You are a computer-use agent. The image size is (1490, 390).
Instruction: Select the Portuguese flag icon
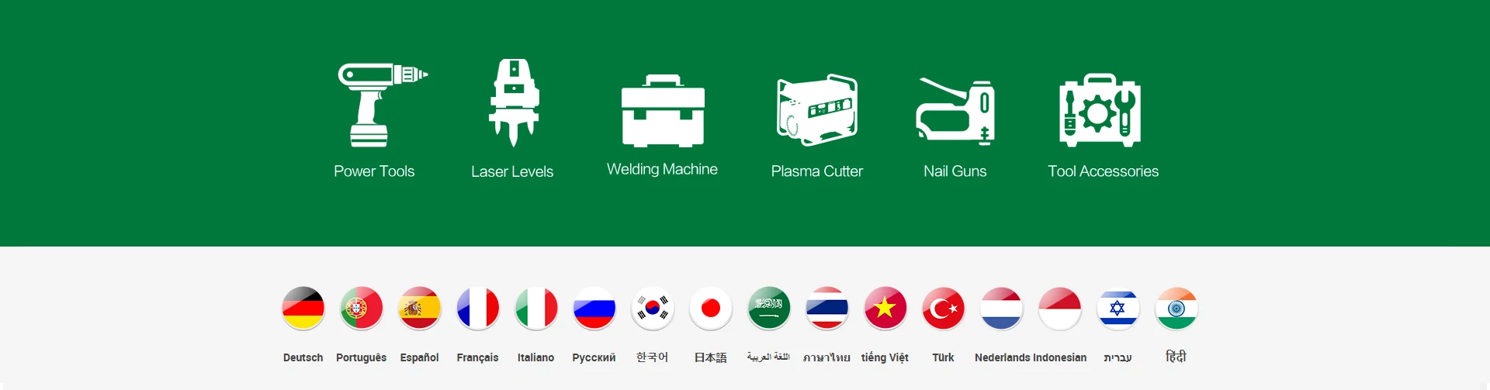point(362,308)
